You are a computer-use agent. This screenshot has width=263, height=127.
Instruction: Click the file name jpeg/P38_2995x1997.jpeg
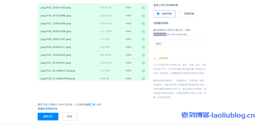tap(56, 39)
